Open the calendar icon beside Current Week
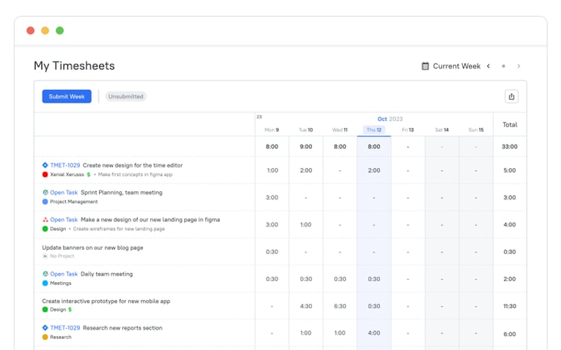This screenshot has height=350, width=561. 425,66
